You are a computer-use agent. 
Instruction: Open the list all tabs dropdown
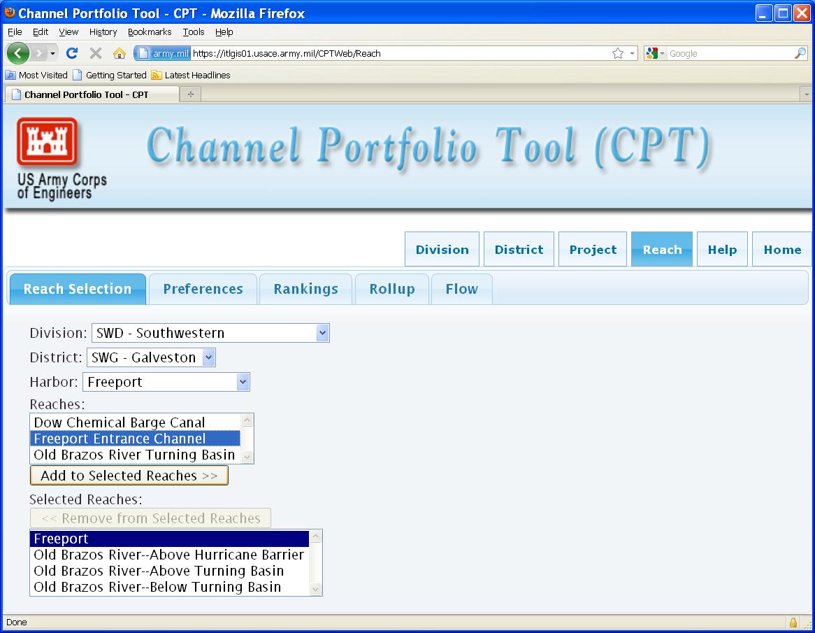tap(807, 94)
